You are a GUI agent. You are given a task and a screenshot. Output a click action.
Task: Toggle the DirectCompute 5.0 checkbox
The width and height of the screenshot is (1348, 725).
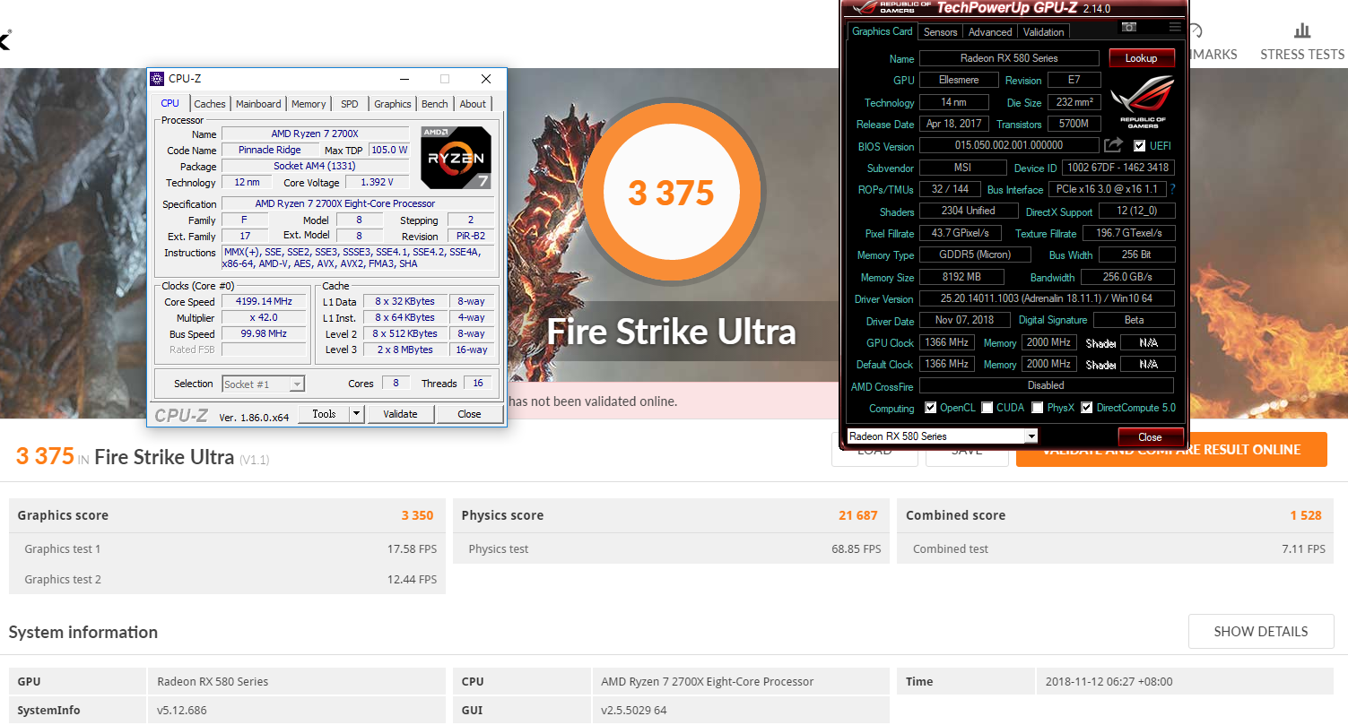pos(1087,408)
